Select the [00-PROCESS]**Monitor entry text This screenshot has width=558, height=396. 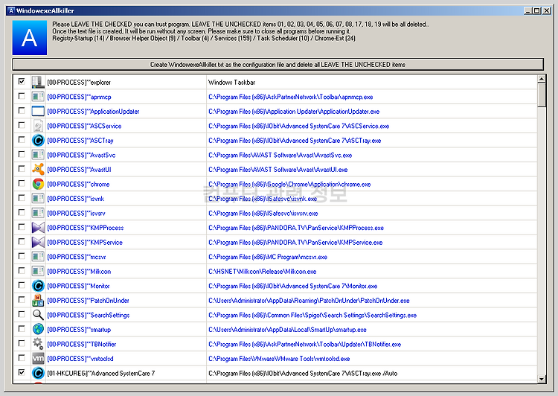[78, 286]
